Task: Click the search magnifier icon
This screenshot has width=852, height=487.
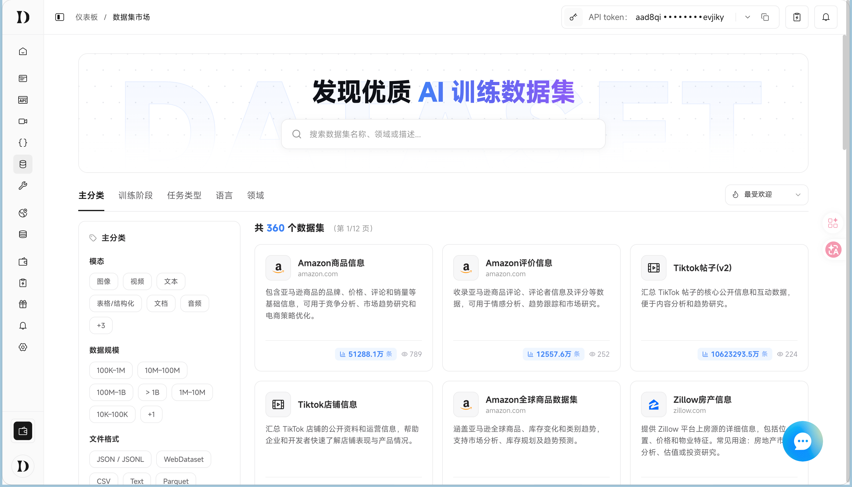Action: coord(297,134)
